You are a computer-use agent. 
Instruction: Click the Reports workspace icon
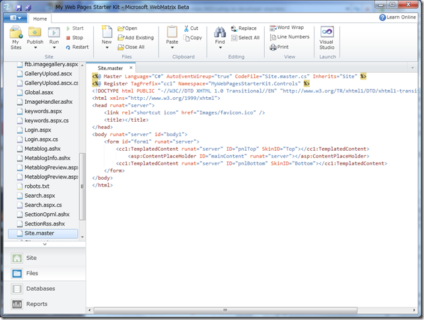[x=17, y=304]
